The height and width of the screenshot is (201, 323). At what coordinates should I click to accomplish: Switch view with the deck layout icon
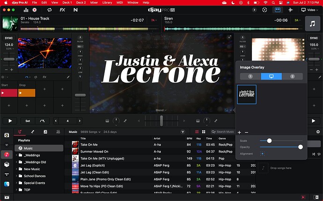coord(278,10)
